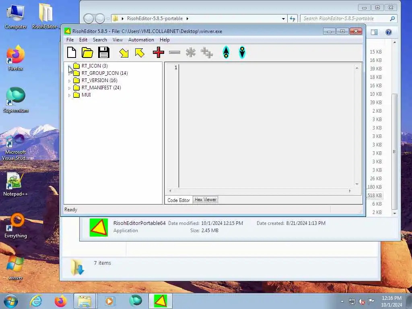The image size is (412, 309).
Task: Open a file with the yellow folder icon
Action: pyautogui.click(x=87, y=53)
